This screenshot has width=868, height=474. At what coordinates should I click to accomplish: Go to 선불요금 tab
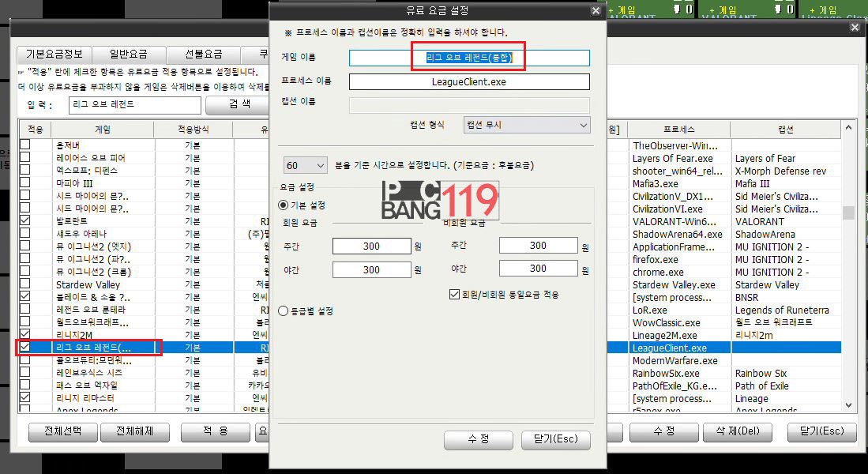[204, 55]
